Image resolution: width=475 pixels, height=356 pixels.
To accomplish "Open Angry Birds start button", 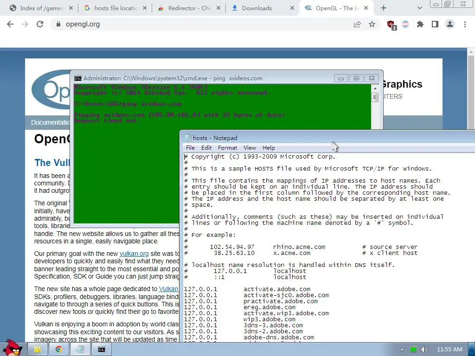I will [13, 348].
